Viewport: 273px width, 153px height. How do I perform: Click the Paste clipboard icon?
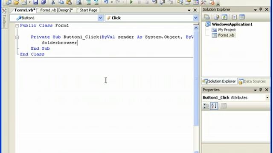69,2
